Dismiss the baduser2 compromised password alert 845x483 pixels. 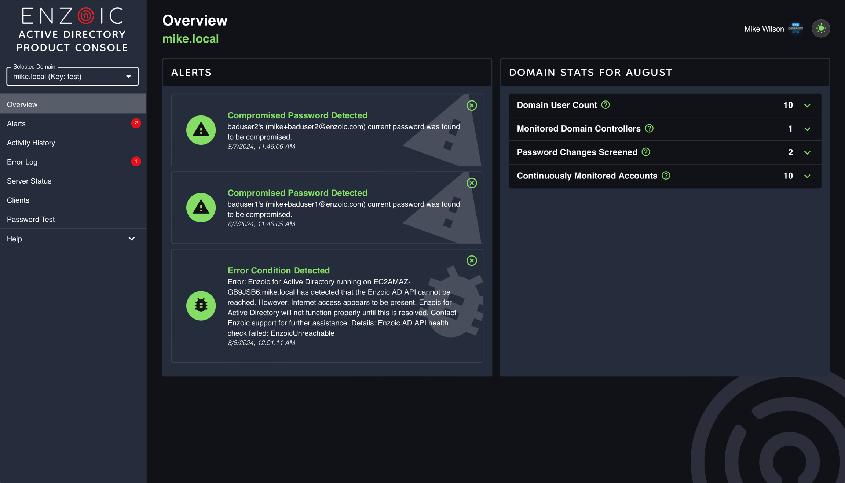point(472,106)
